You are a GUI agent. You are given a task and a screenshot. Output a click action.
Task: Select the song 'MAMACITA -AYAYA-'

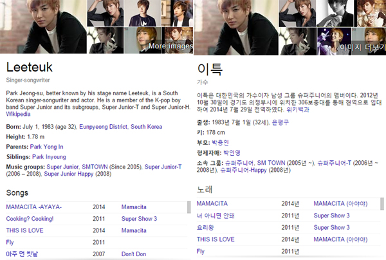click(33, 208)
